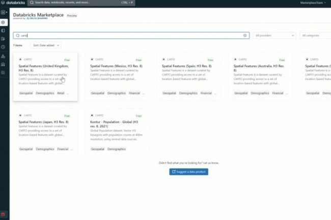Click the CARTO provider icon on Kontur card

[x=92, y=115]
